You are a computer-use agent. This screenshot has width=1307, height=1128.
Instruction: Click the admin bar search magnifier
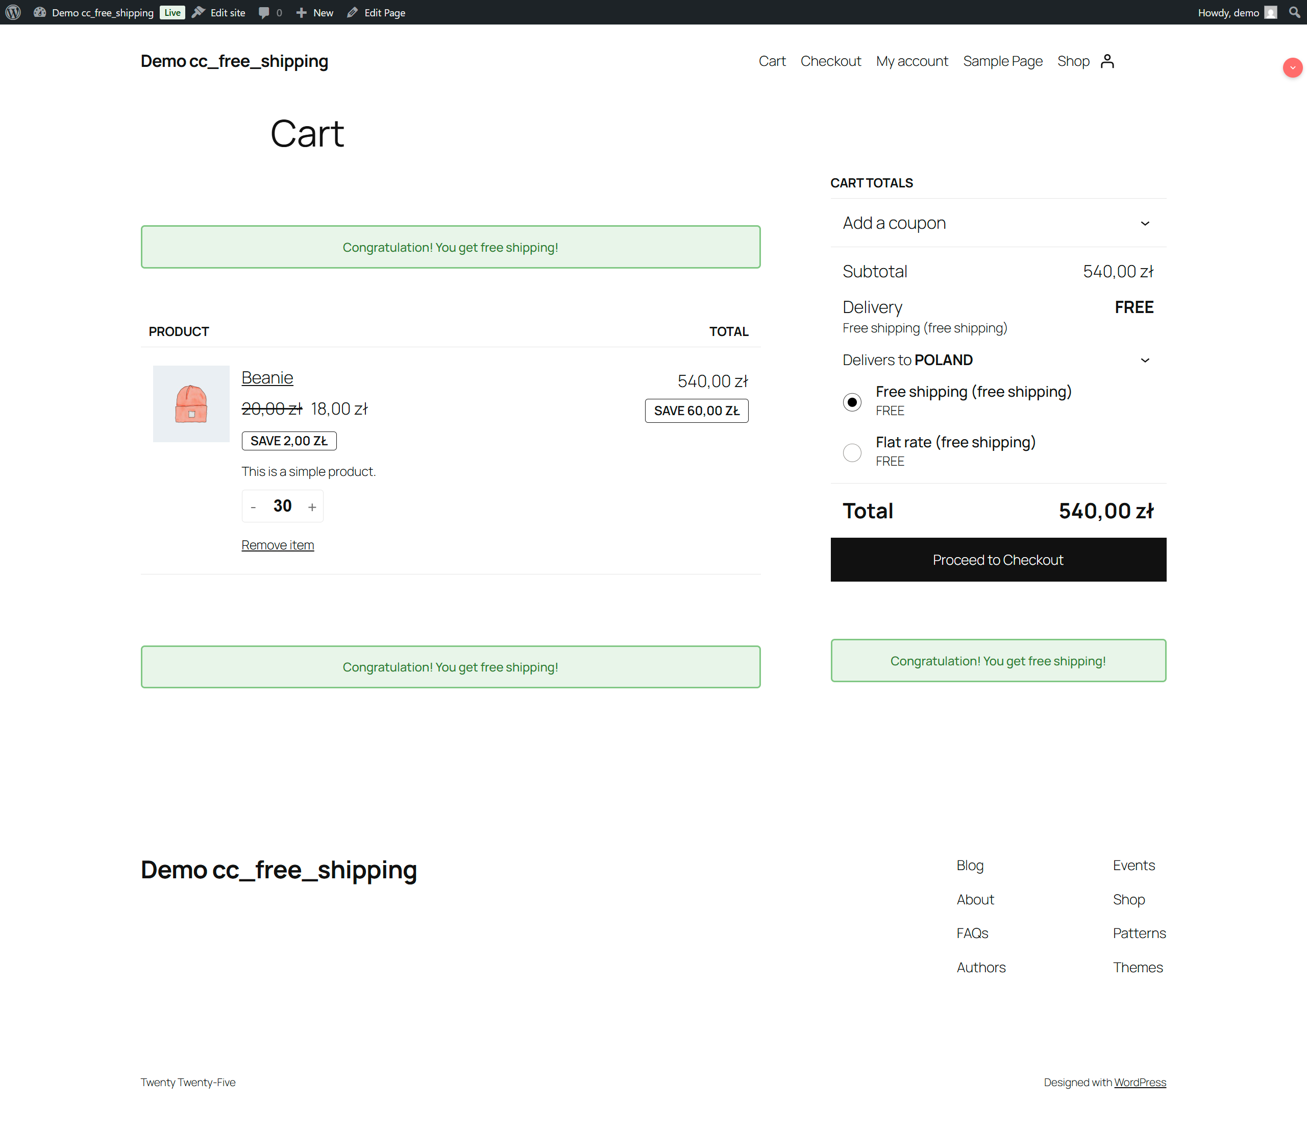[1294, 13]
